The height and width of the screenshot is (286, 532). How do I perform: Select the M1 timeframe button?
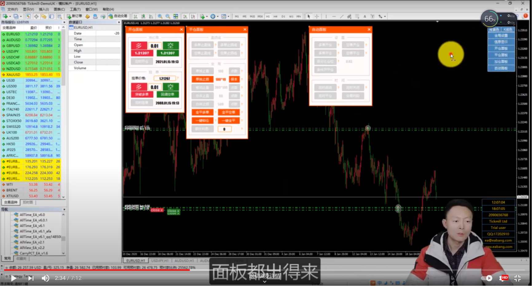pos(237,16)
